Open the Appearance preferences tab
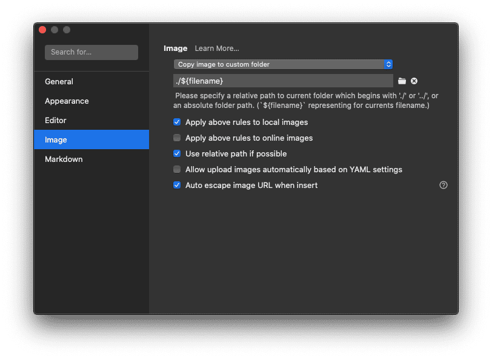 [x=67, y=101]
